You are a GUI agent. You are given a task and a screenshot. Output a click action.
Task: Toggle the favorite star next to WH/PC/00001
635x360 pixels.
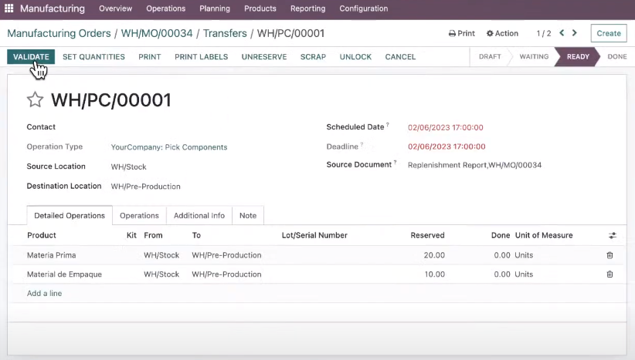pyautogui.click(x=35, y=99)
